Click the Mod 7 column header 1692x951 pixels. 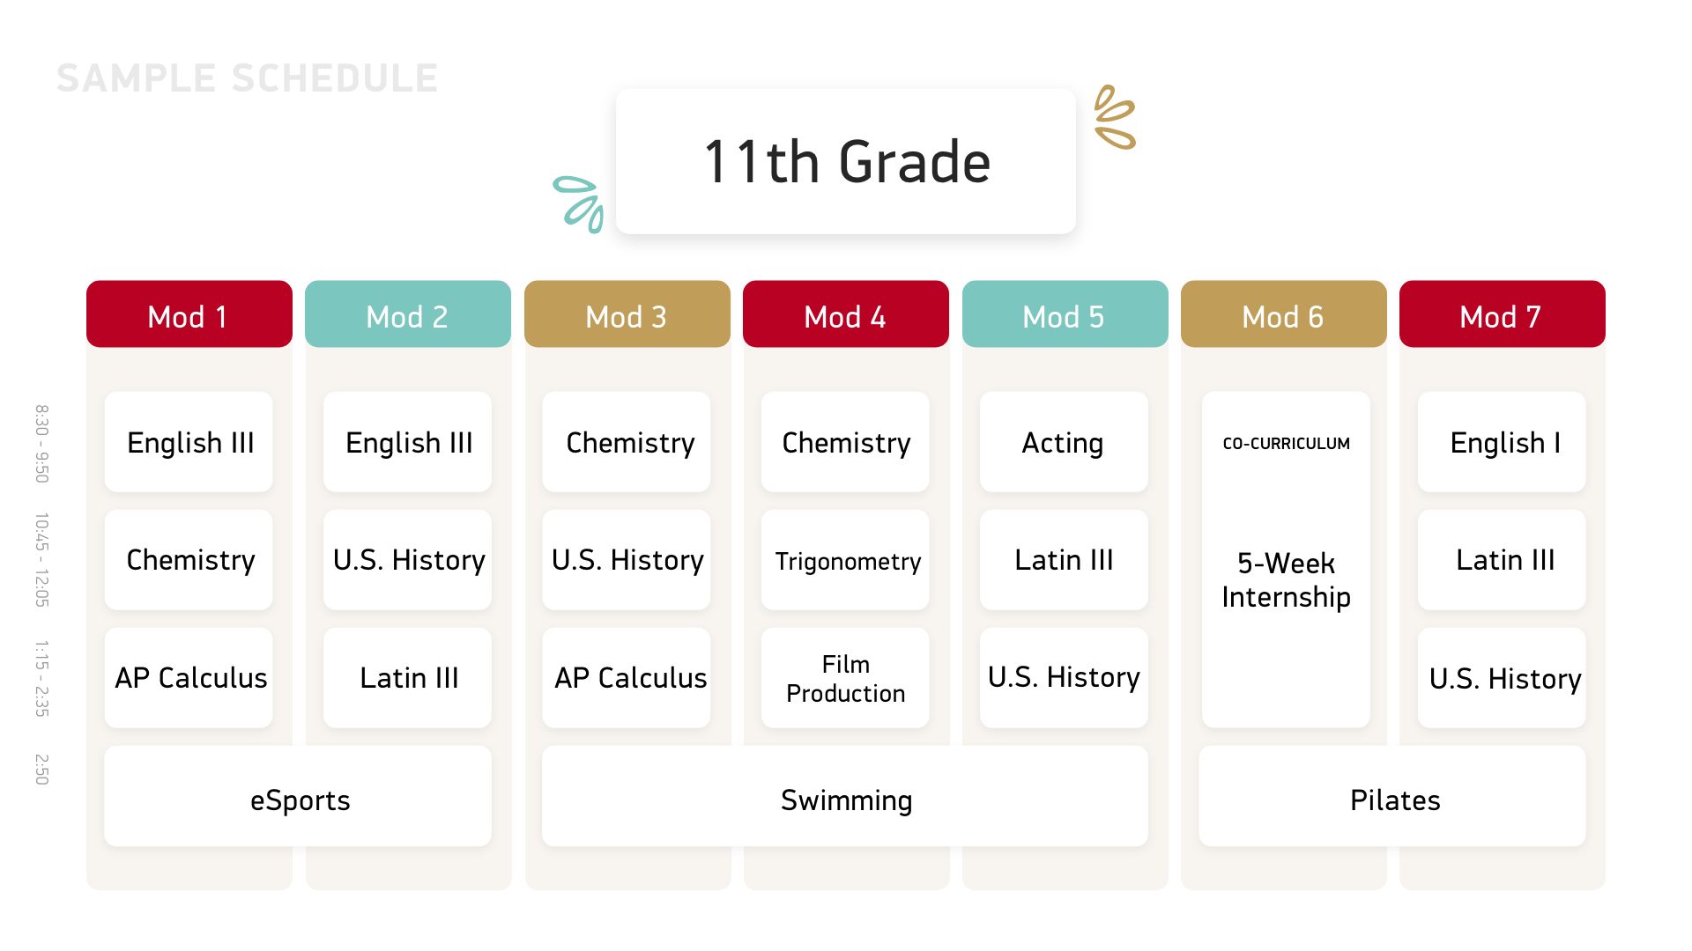(x=1502, y=314)
